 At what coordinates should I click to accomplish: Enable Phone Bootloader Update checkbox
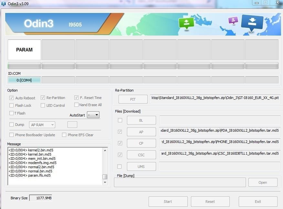click(x=11, y=135)
